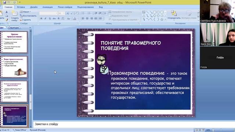The width and height of the screenshot is (235, 132).
Task: Select the Triangle shape icon
Action: pyautogui.click(x=144, y=16)
